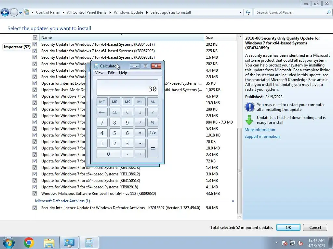Click the Calculator multiply key
Image resolution: width=333 pixels, height=249 pixels.
click(x=140, y=133)
